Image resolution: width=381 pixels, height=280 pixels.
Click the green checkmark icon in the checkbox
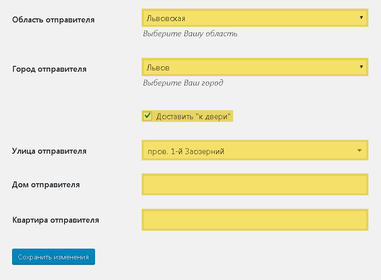click(x=147, y=115)
